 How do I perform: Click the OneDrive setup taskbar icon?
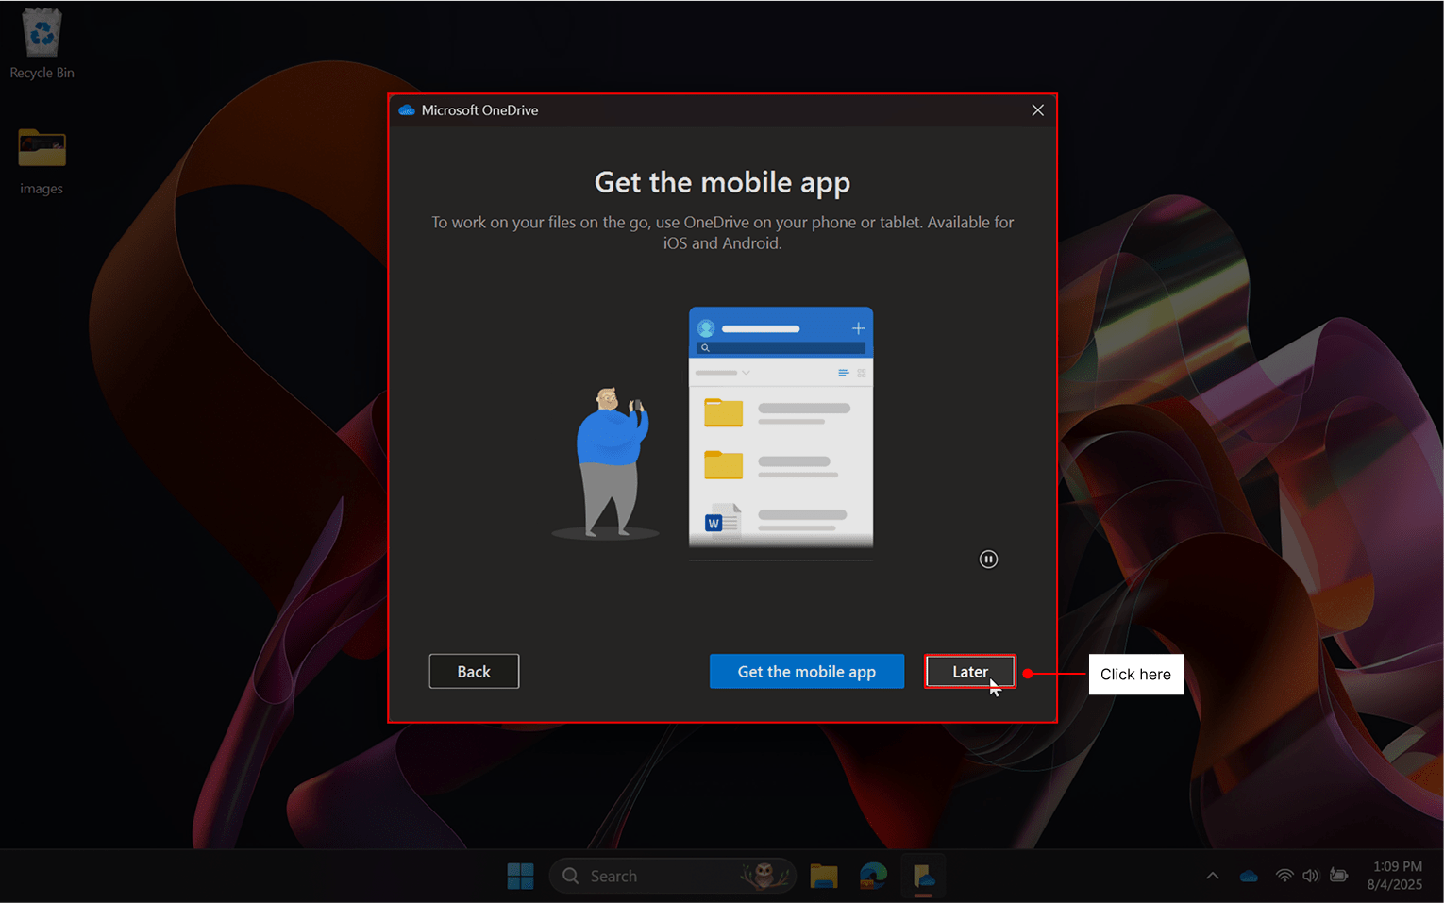[923, 877]
